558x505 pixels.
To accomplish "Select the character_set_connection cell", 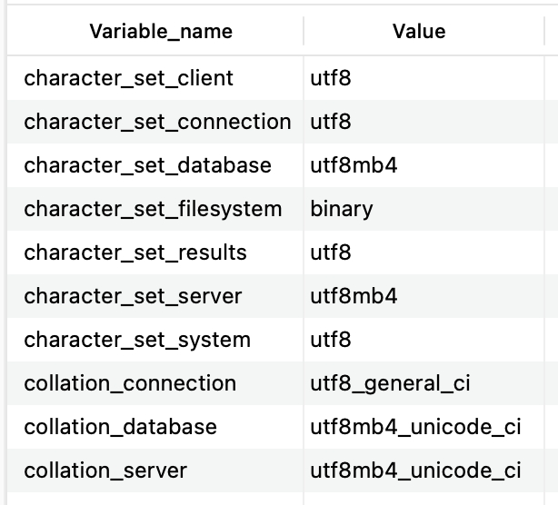I will (x=157, y=122).
